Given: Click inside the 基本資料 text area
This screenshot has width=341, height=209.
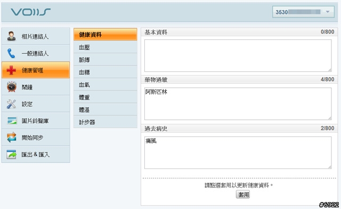Looking at the screenshot, I should click(238, 56).
